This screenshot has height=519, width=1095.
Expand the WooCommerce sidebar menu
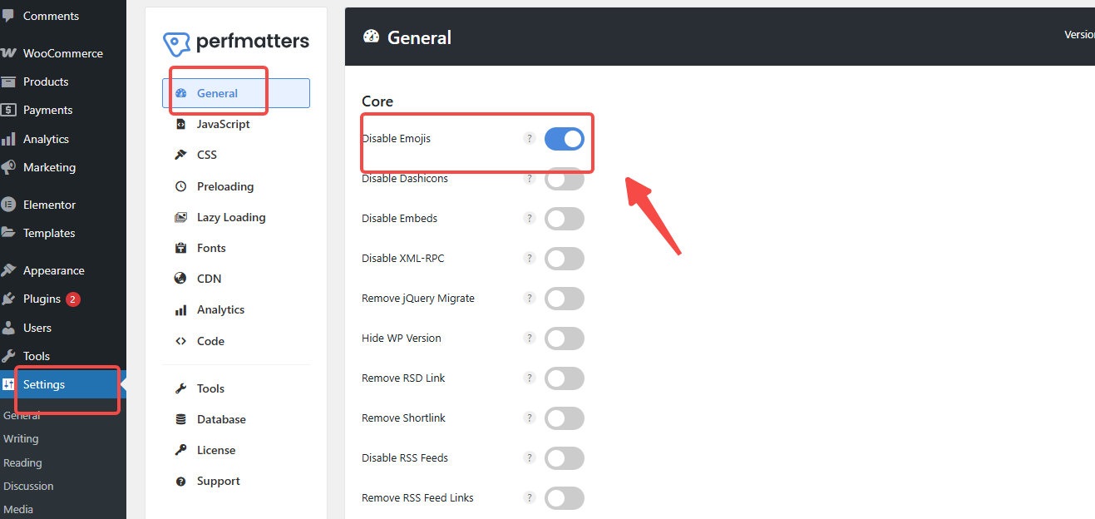[58, 52]
